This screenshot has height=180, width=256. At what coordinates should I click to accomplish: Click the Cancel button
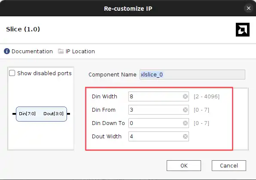click(x=229, y=166)
